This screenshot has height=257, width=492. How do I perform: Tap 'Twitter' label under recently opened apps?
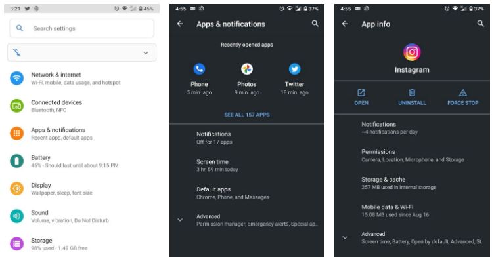pyautogui.click(x=294, y=84)
